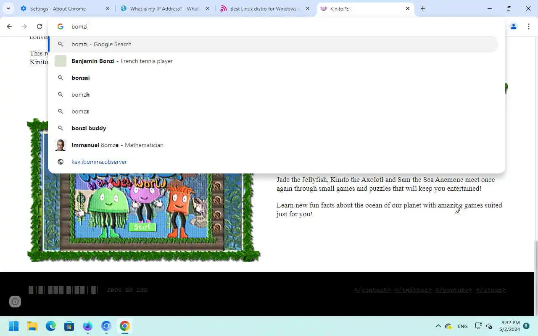This screenshot has width=538, height=336.
Task: Close the KinitoPET tab
Action: click(408, 8)
